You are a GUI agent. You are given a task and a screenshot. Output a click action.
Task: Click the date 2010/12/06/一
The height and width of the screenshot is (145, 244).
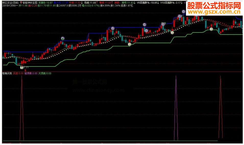point(10,6)
